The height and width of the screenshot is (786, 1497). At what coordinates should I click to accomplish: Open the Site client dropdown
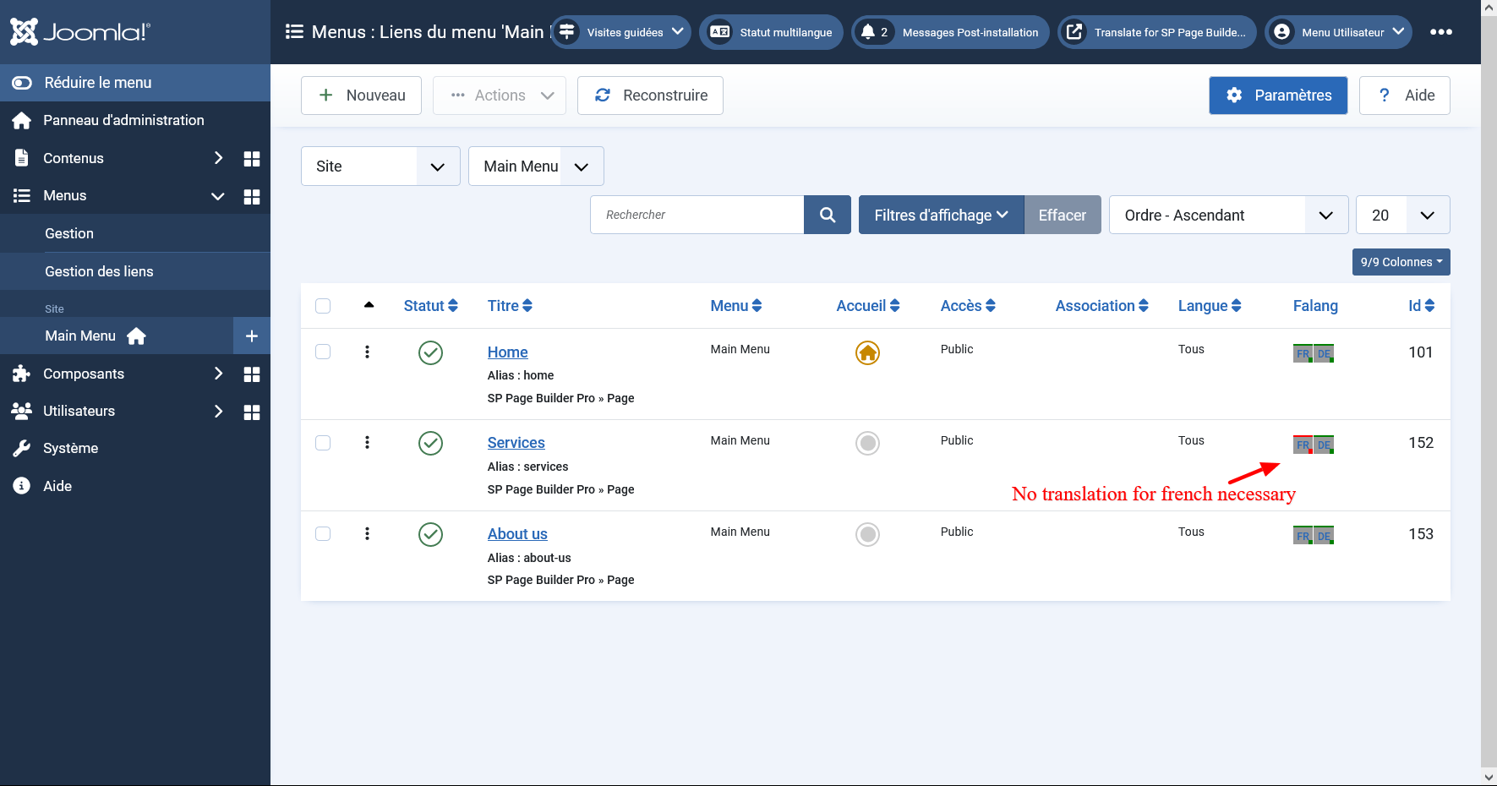click(380, 166)
